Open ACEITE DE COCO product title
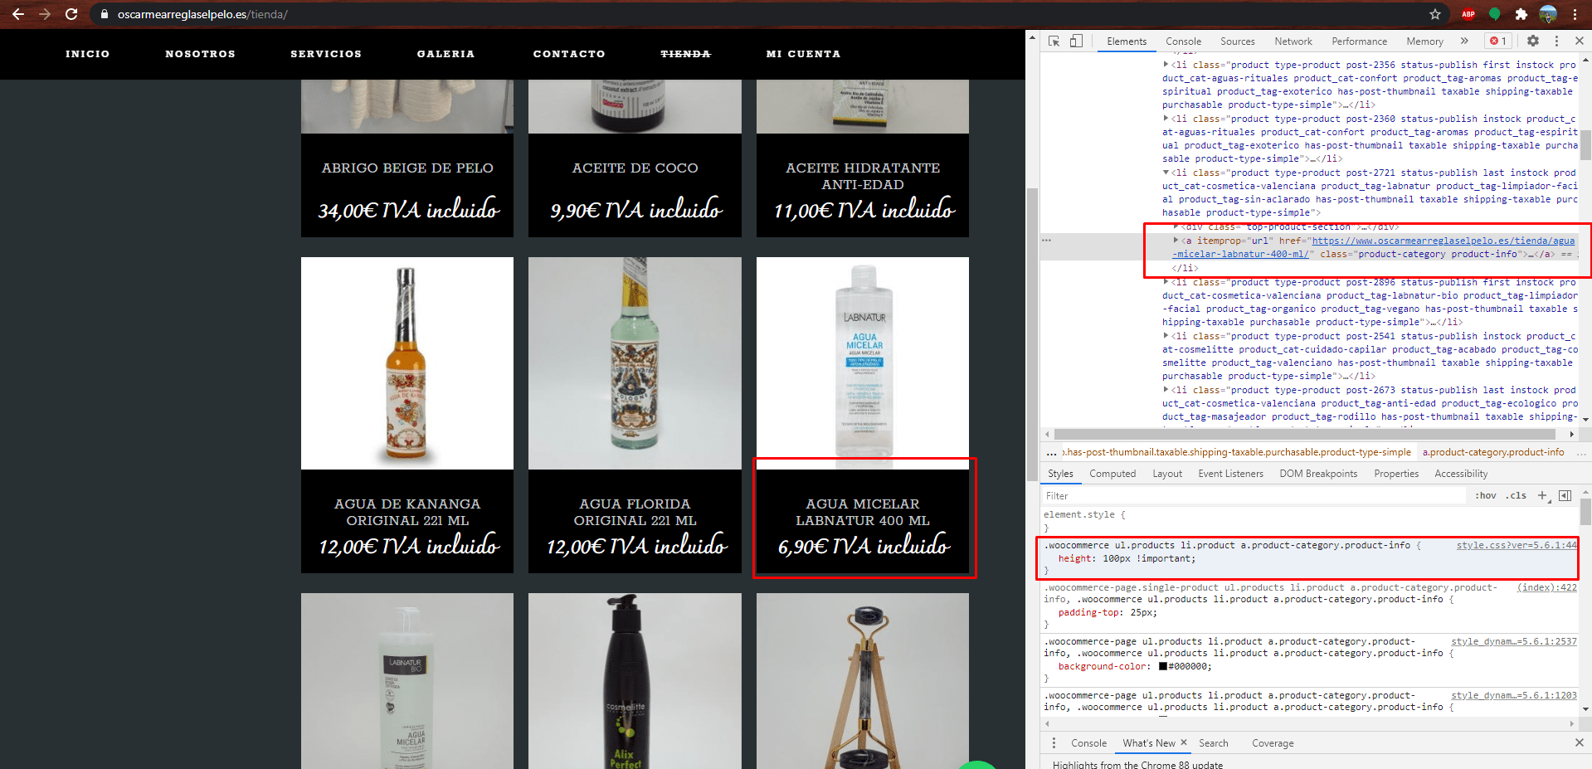 pyautogui.click(x=635, y=168)
